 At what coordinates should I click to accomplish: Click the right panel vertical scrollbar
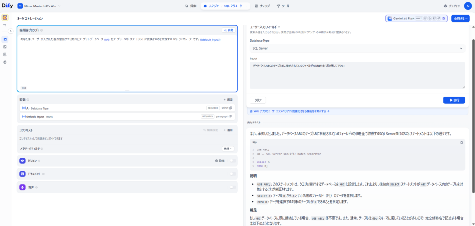click(x=473, y=115)
